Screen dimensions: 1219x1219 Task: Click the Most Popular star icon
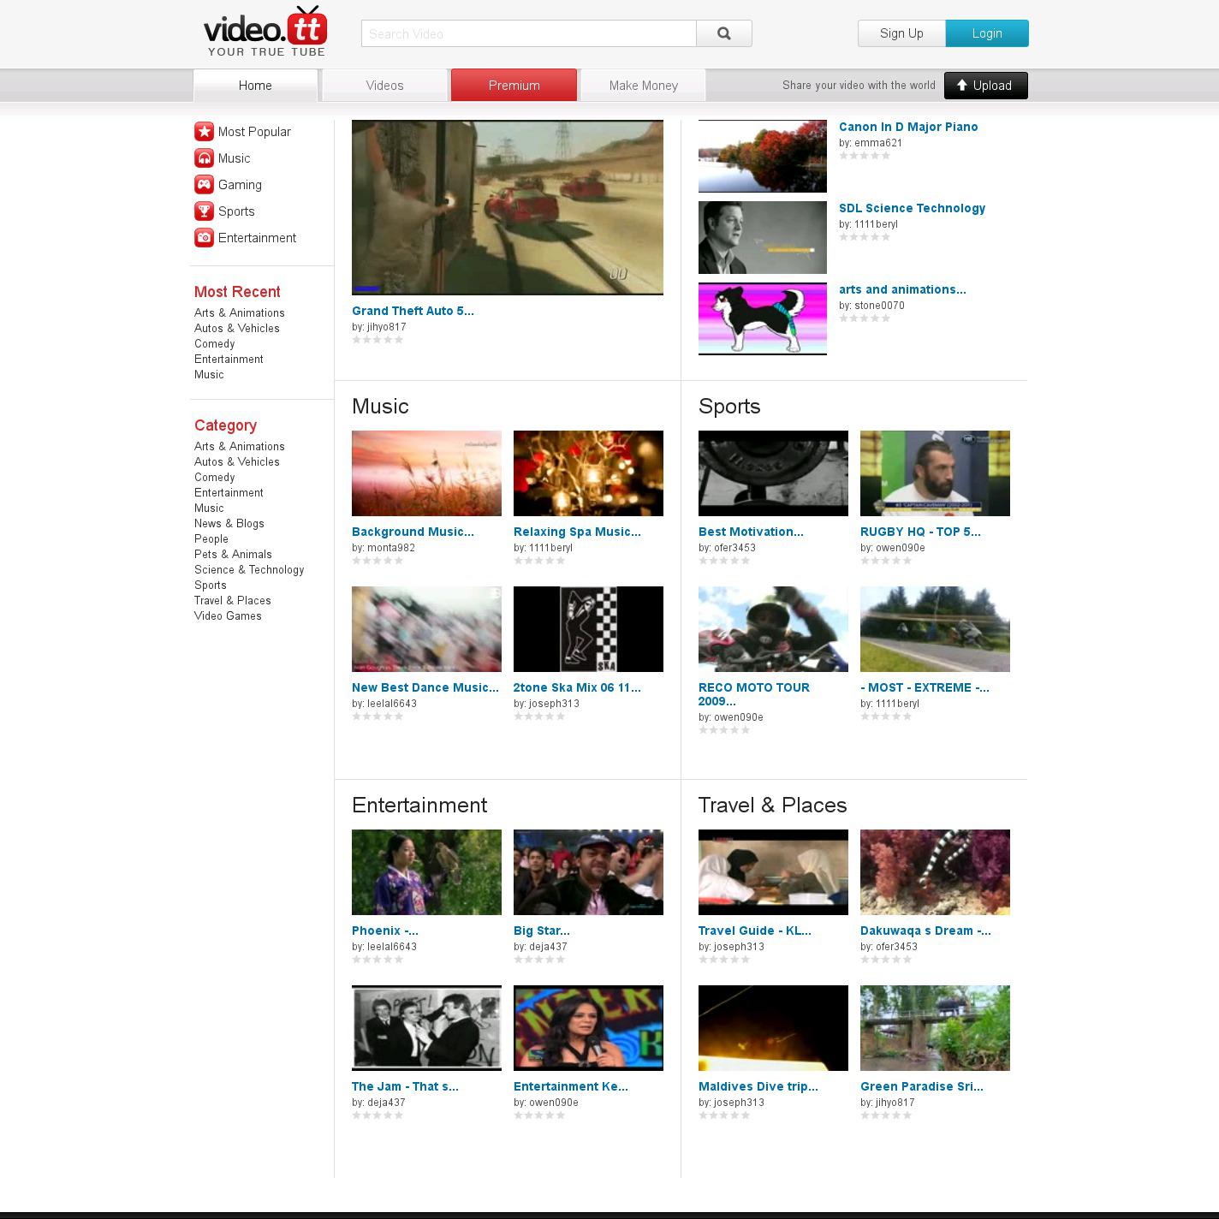click(204, 132)
